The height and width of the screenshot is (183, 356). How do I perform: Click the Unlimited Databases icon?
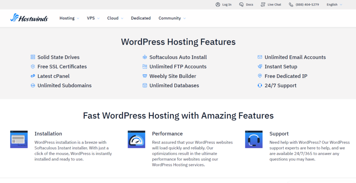(145, 85)
